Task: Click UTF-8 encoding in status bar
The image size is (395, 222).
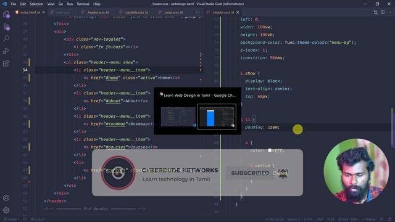Action: [308, 220]
